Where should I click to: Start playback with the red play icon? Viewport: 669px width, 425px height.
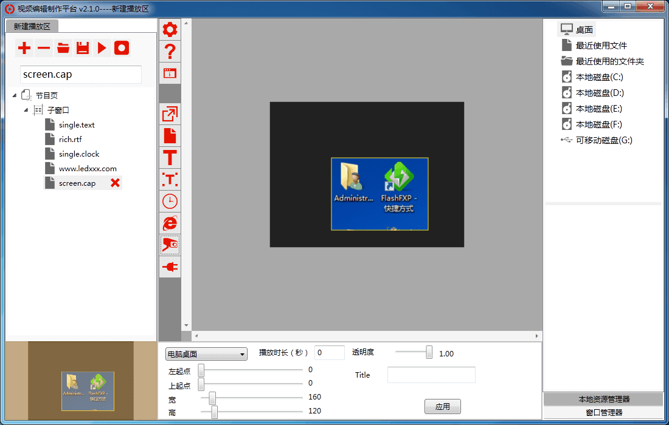coord(102,48)
